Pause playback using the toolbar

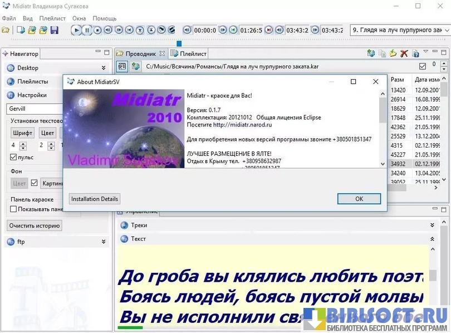pos(87,30)
